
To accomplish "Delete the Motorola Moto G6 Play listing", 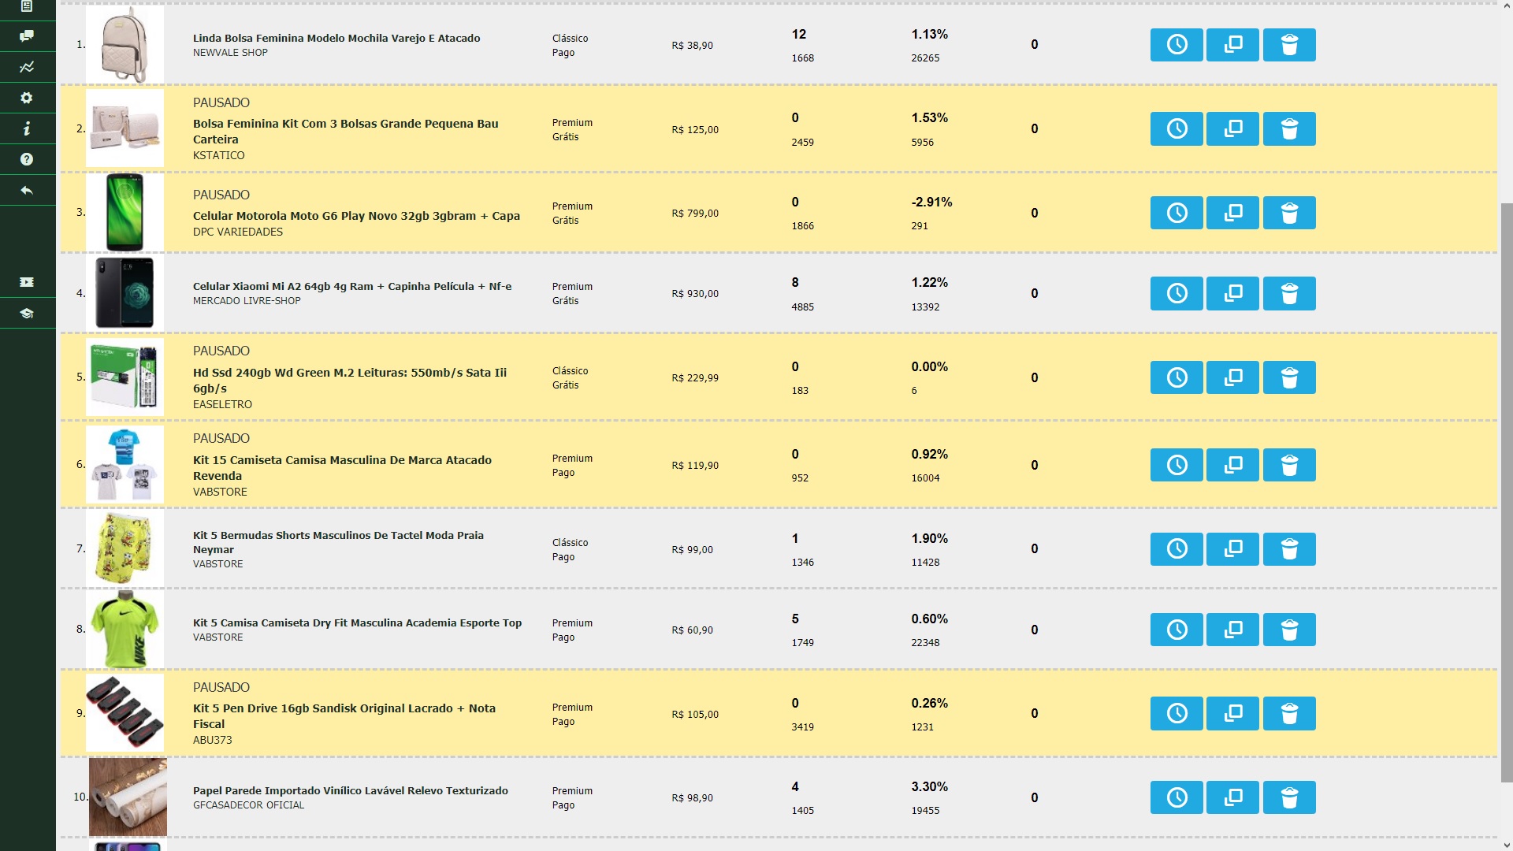I will pyautogui.click(x=1289, y=213).
